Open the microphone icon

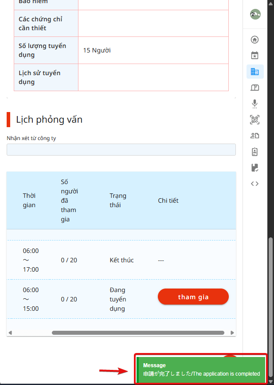(x=254, y=104)
